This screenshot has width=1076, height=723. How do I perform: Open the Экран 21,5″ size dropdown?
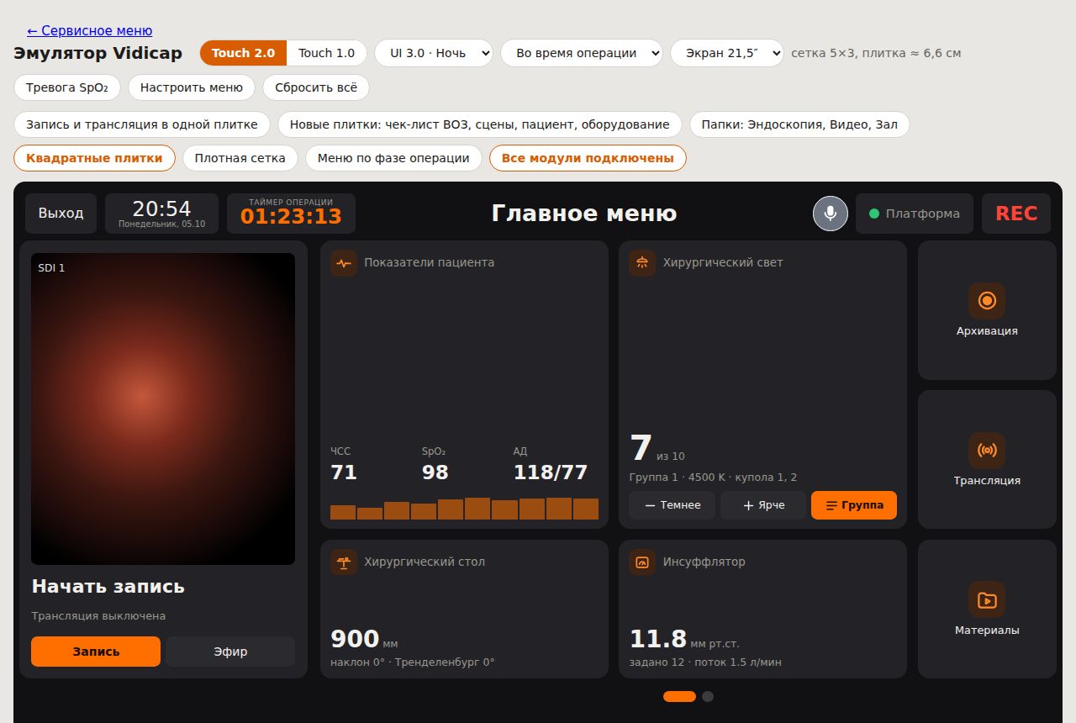click(x=726, y=53)
